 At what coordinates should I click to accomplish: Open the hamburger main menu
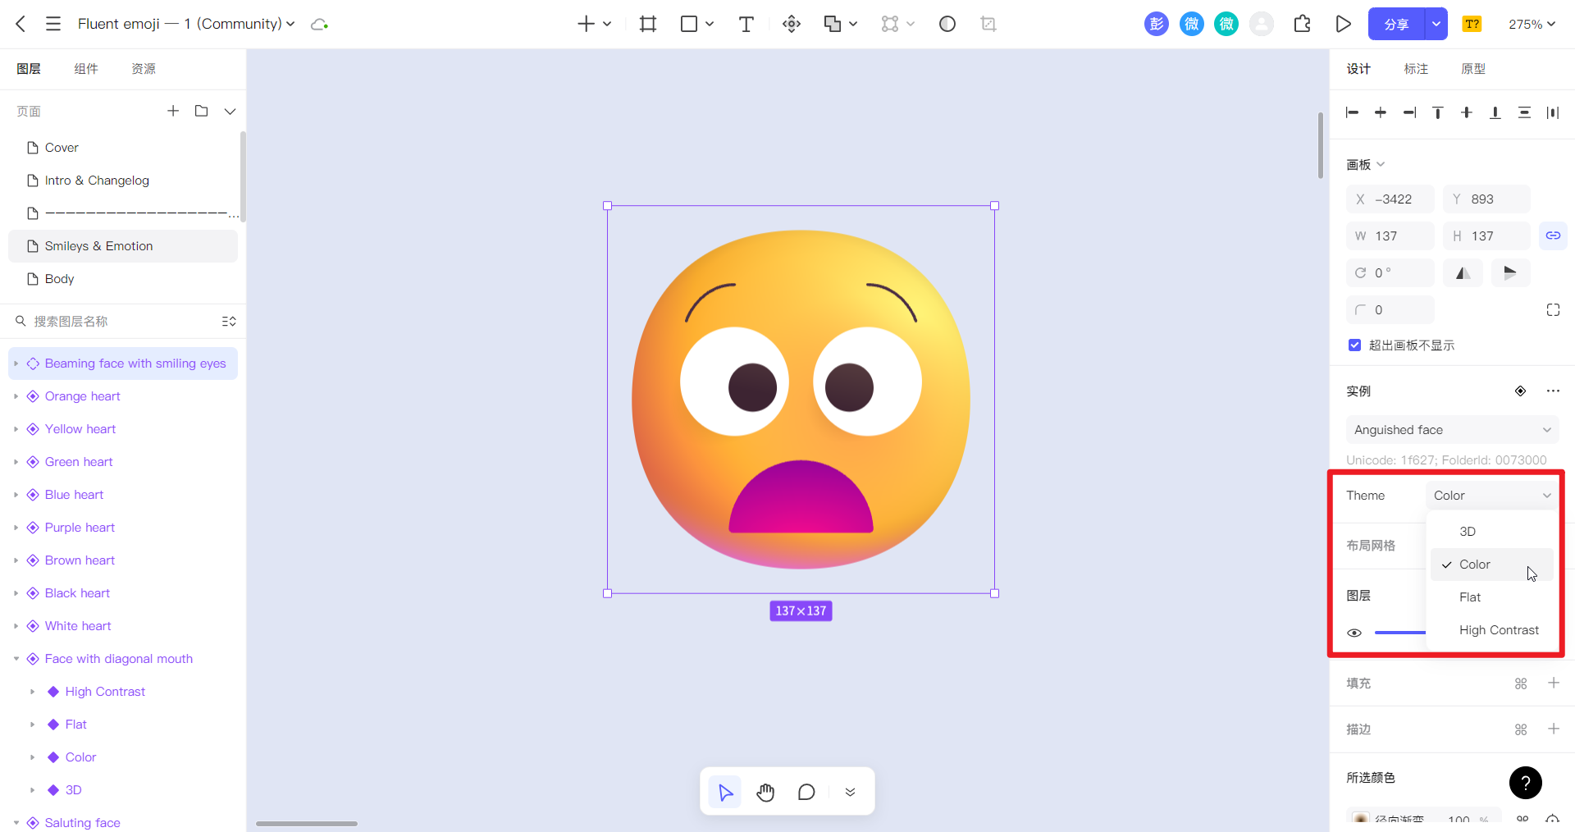[53, 24]
